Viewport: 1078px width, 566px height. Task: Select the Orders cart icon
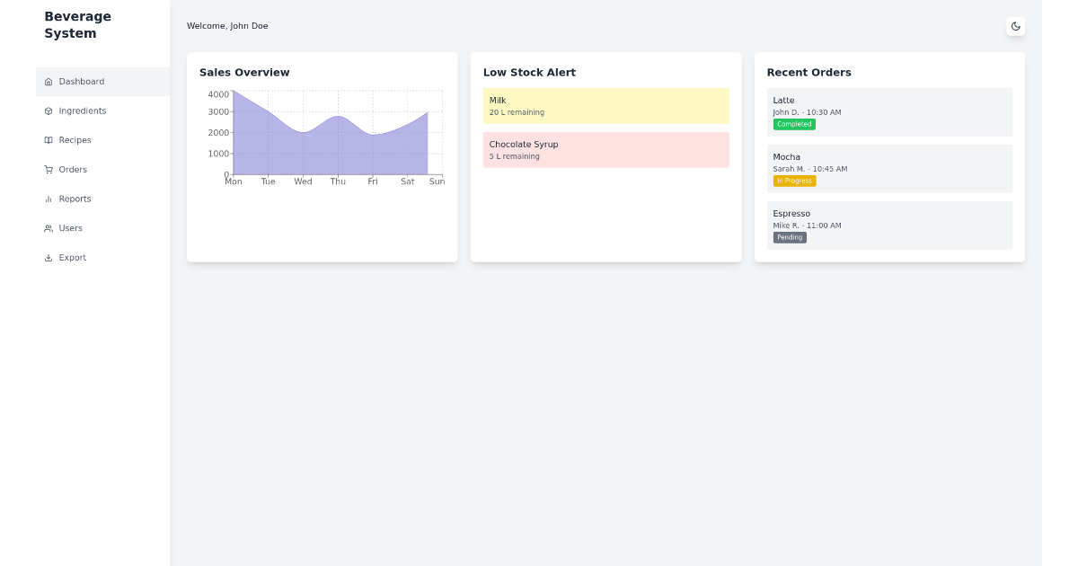coord(48,170)
